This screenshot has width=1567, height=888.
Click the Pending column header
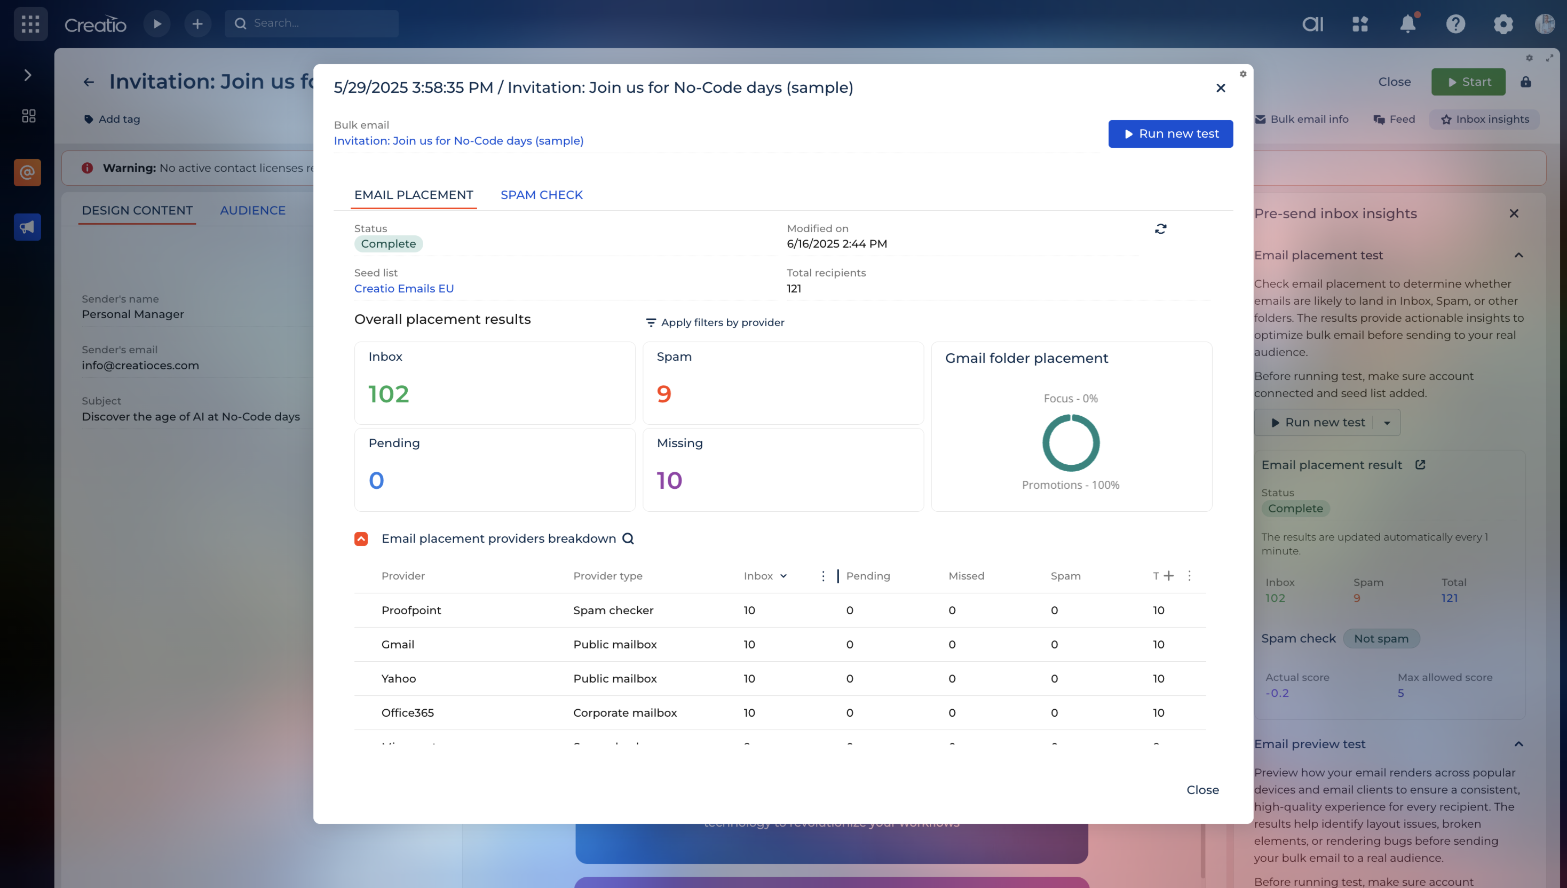click(867, 576)
